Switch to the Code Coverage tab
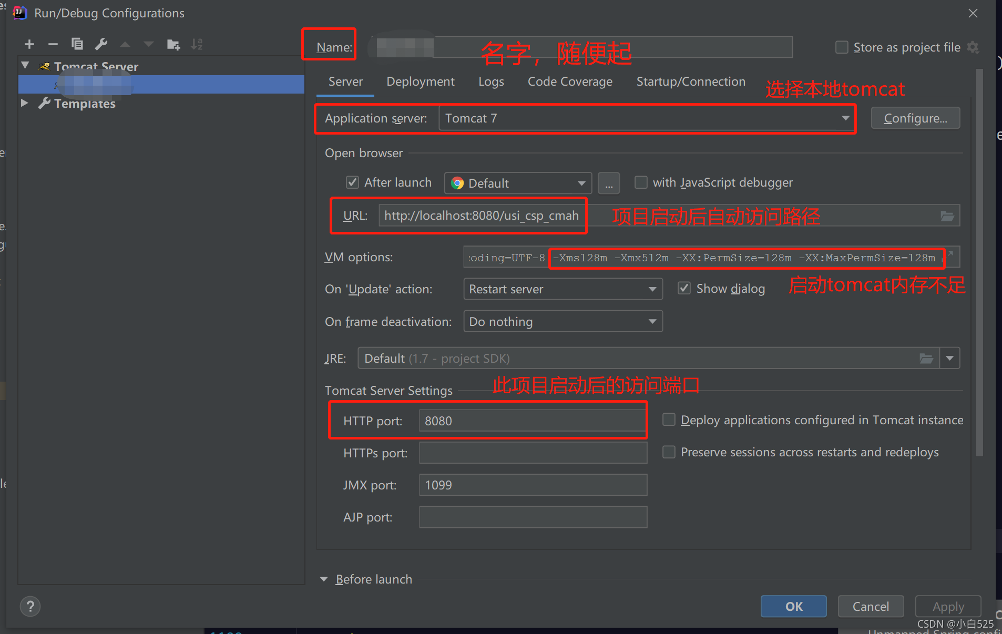The width and height of the screenshot is (1002, 634). (570, 82)
